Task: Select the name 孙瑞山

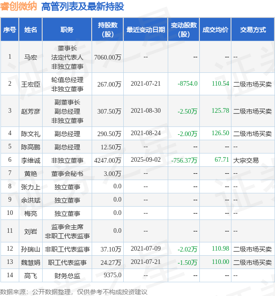Action: coord(30,249)
